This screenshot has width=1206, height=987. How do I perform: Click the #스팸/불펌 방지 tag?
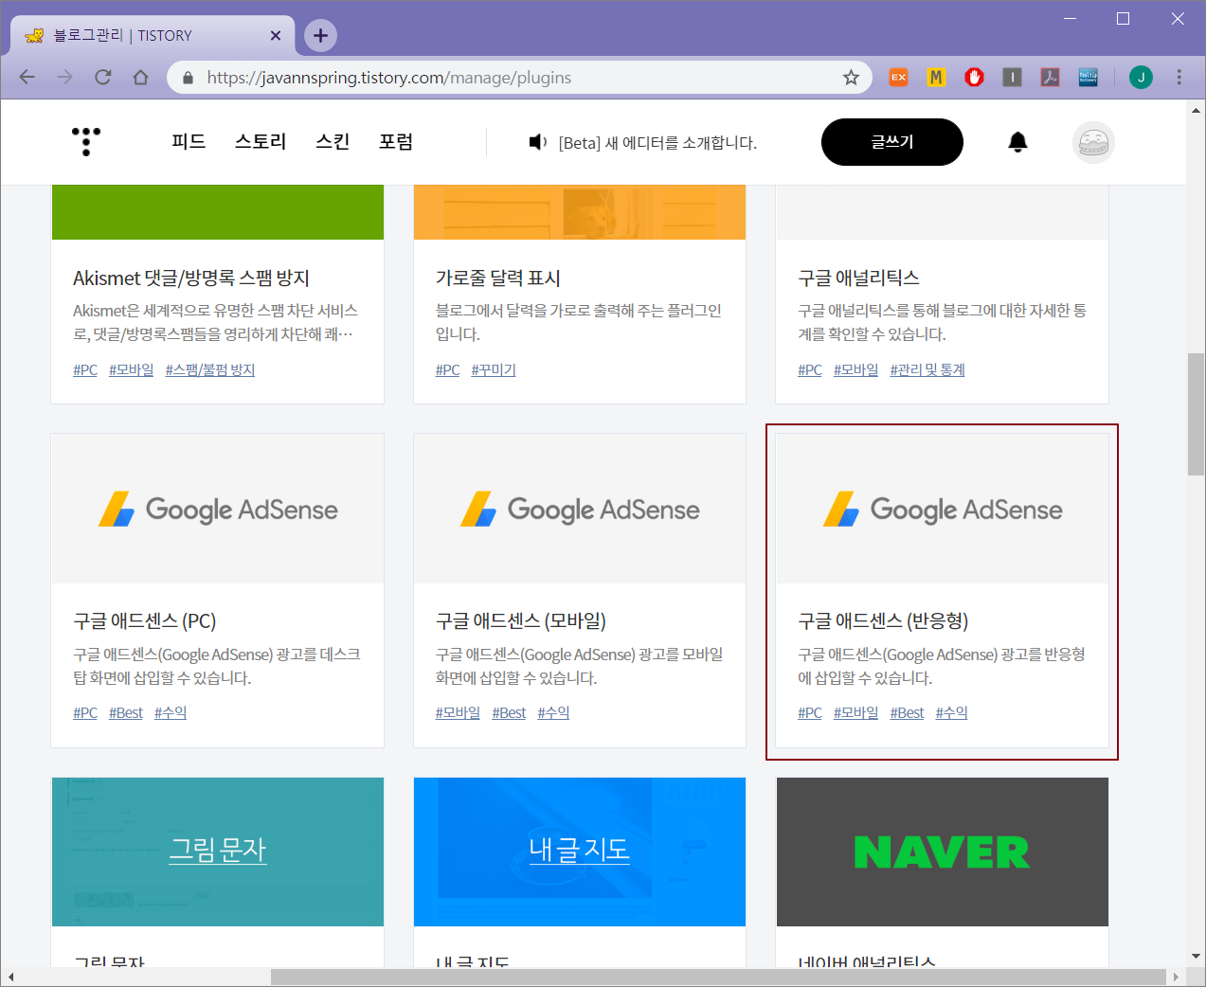tap(210, 370)
